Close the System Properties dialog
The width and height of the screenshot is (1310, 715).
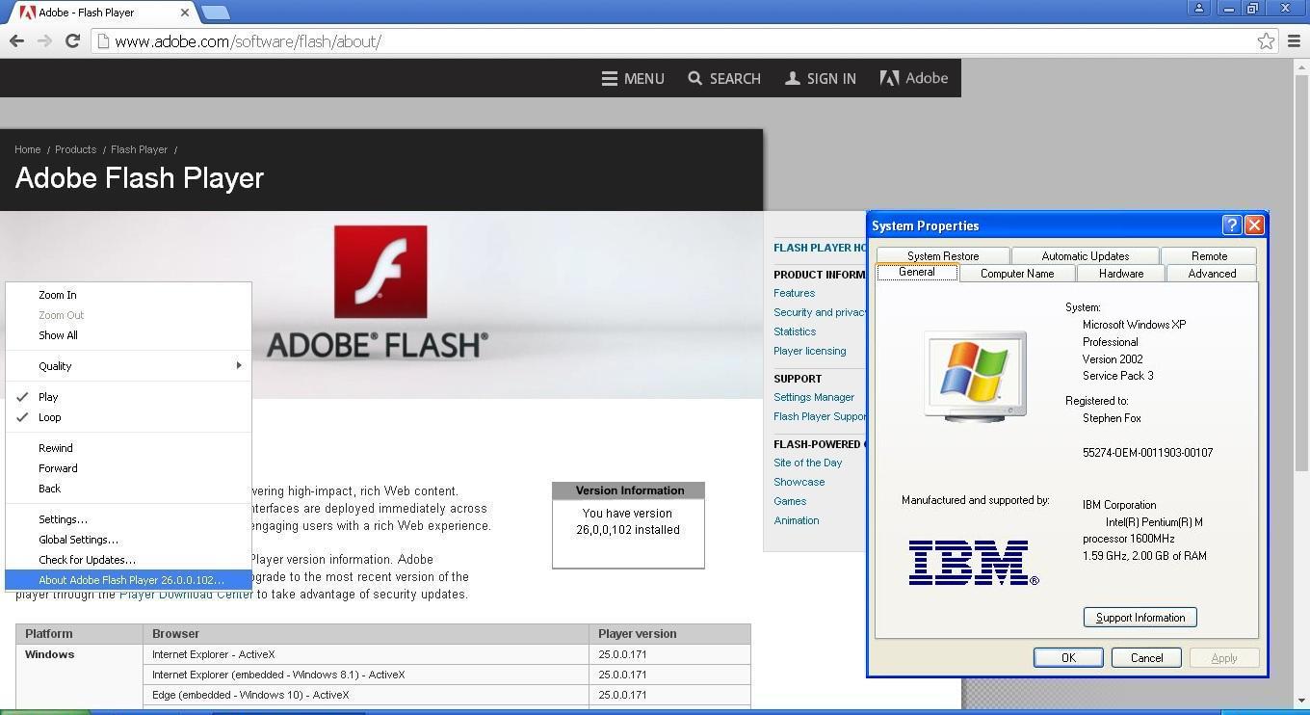point(1254,225)
